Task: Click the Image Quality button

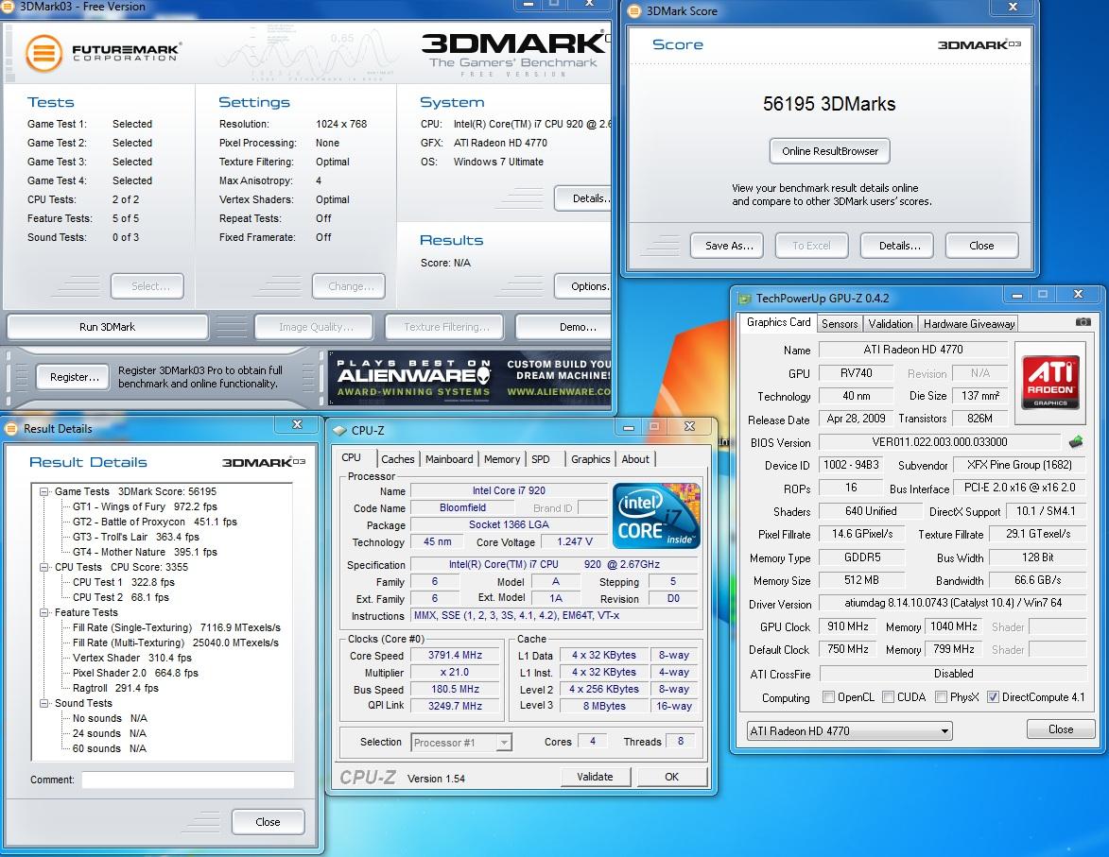Action: [x=314, y=327]
